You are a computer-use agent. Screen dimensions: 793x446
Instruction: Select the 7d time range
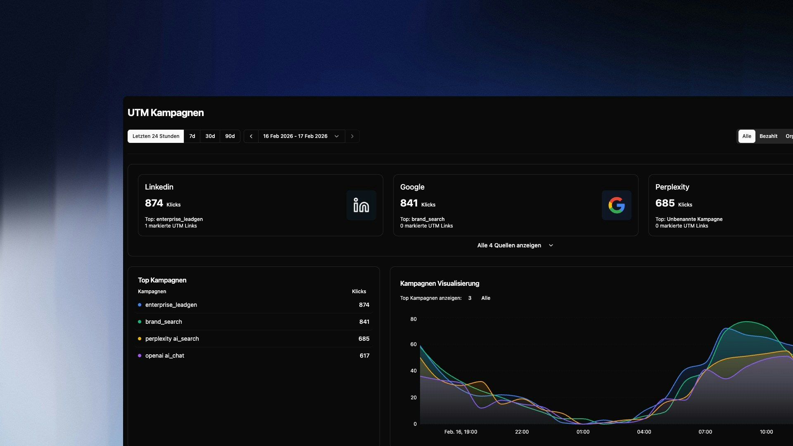192,136
